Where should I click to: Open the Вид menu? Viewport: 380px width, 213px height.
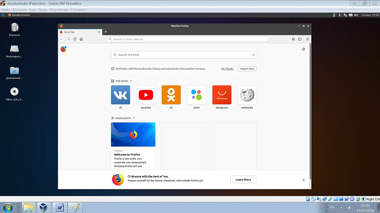32,10
